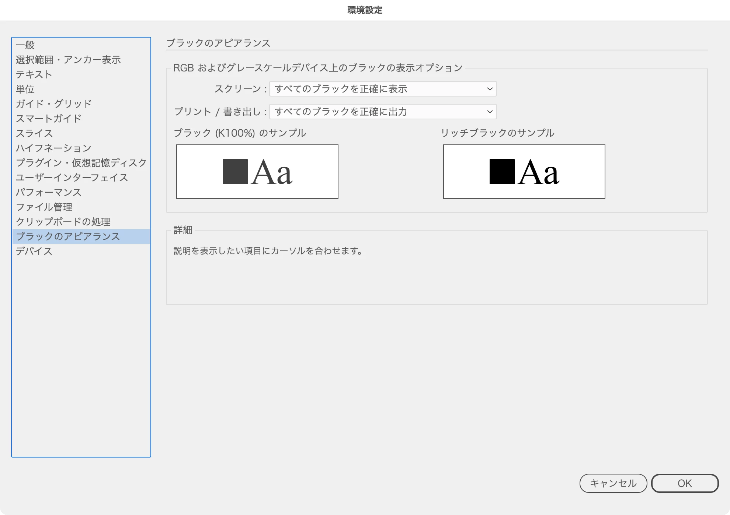Open the スクリーン black display dropdown
The height and width of the screenshot is (515, 730).
[383, 89]
